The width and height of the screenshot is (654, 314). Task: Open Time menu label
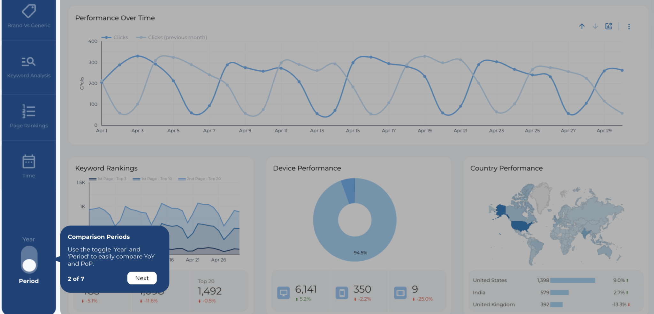pyautogui.click(x=29, y=176)
